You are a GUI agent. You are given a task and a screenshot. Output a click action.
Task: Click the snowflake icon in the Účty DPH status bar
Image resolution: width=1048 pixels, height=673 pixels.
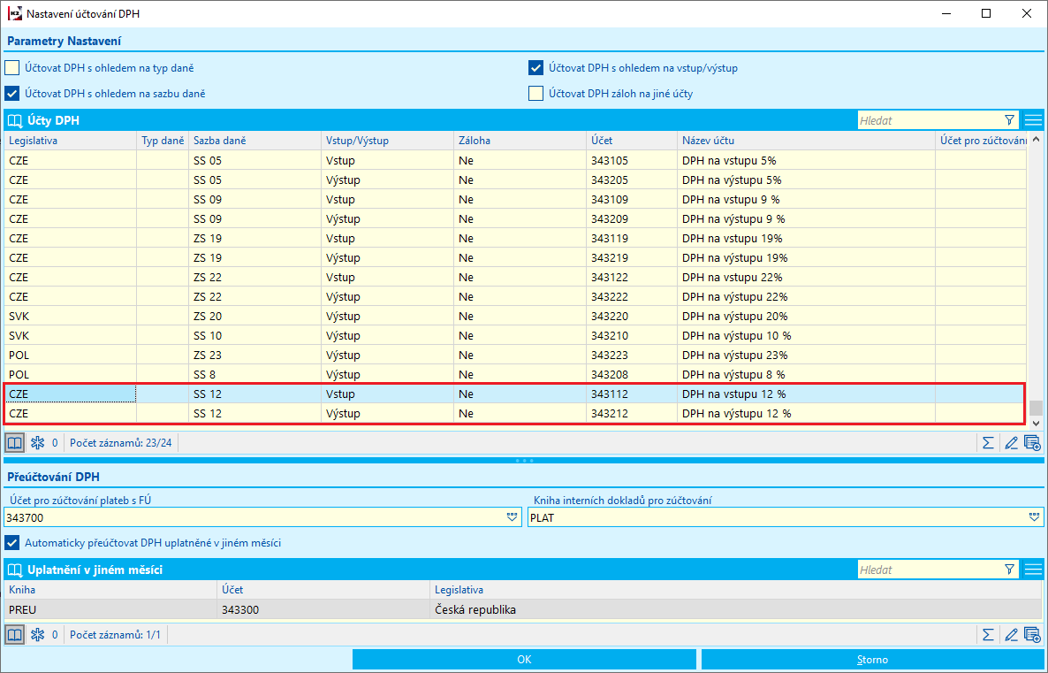[37, 443]
